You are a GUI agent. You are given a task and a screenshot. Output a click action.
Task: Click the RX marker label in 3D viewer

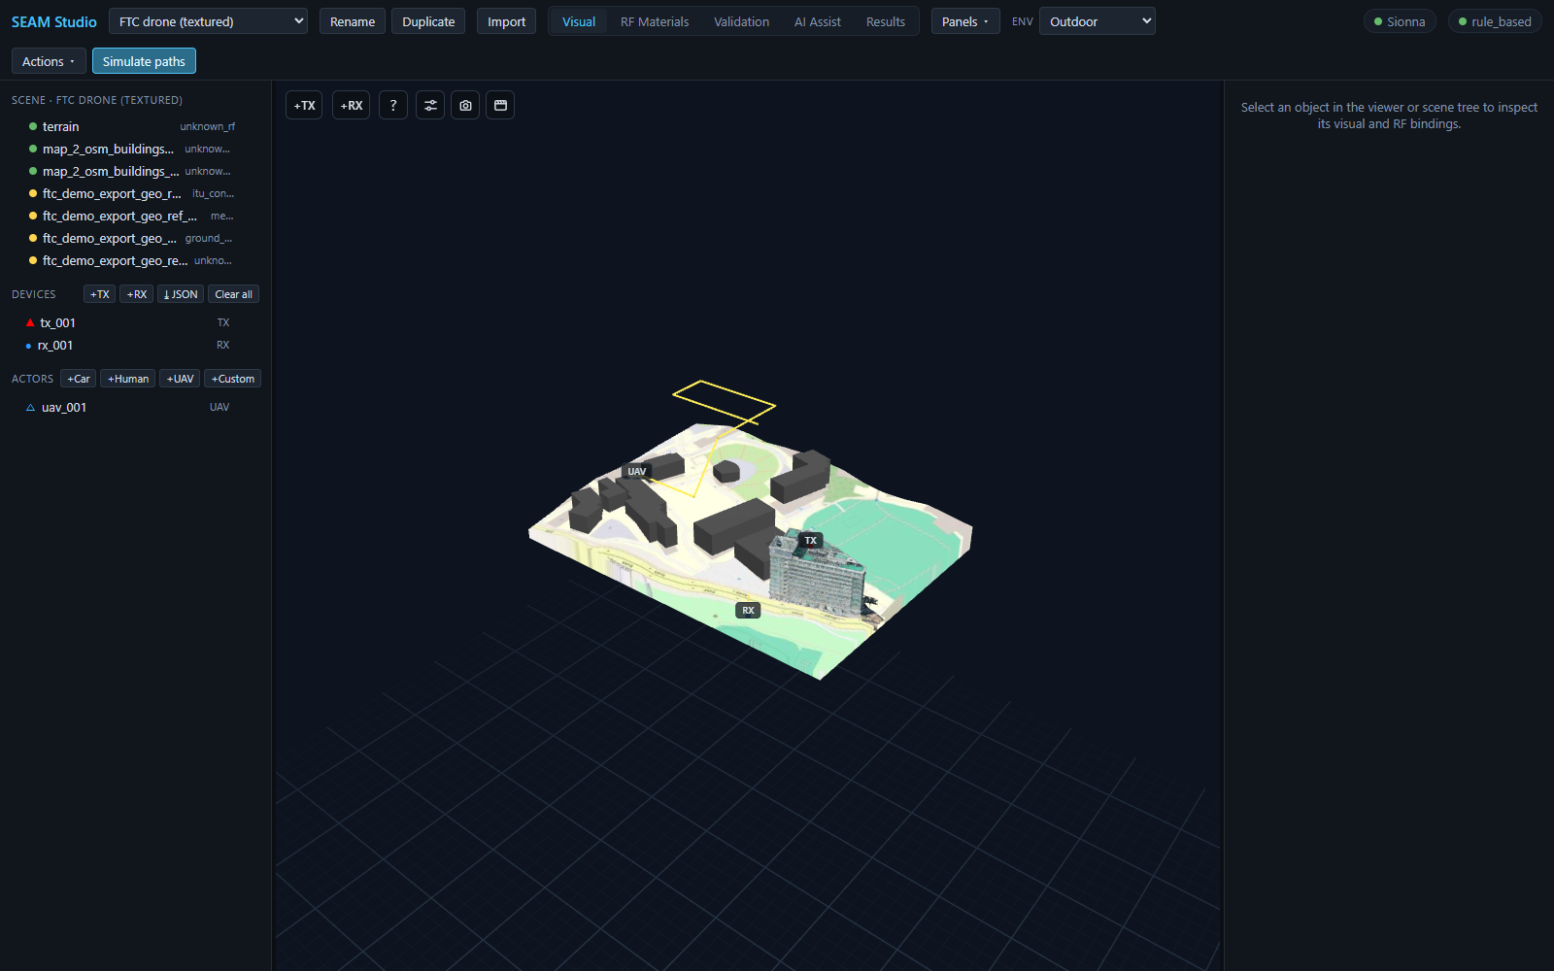(x=748, y=610)
